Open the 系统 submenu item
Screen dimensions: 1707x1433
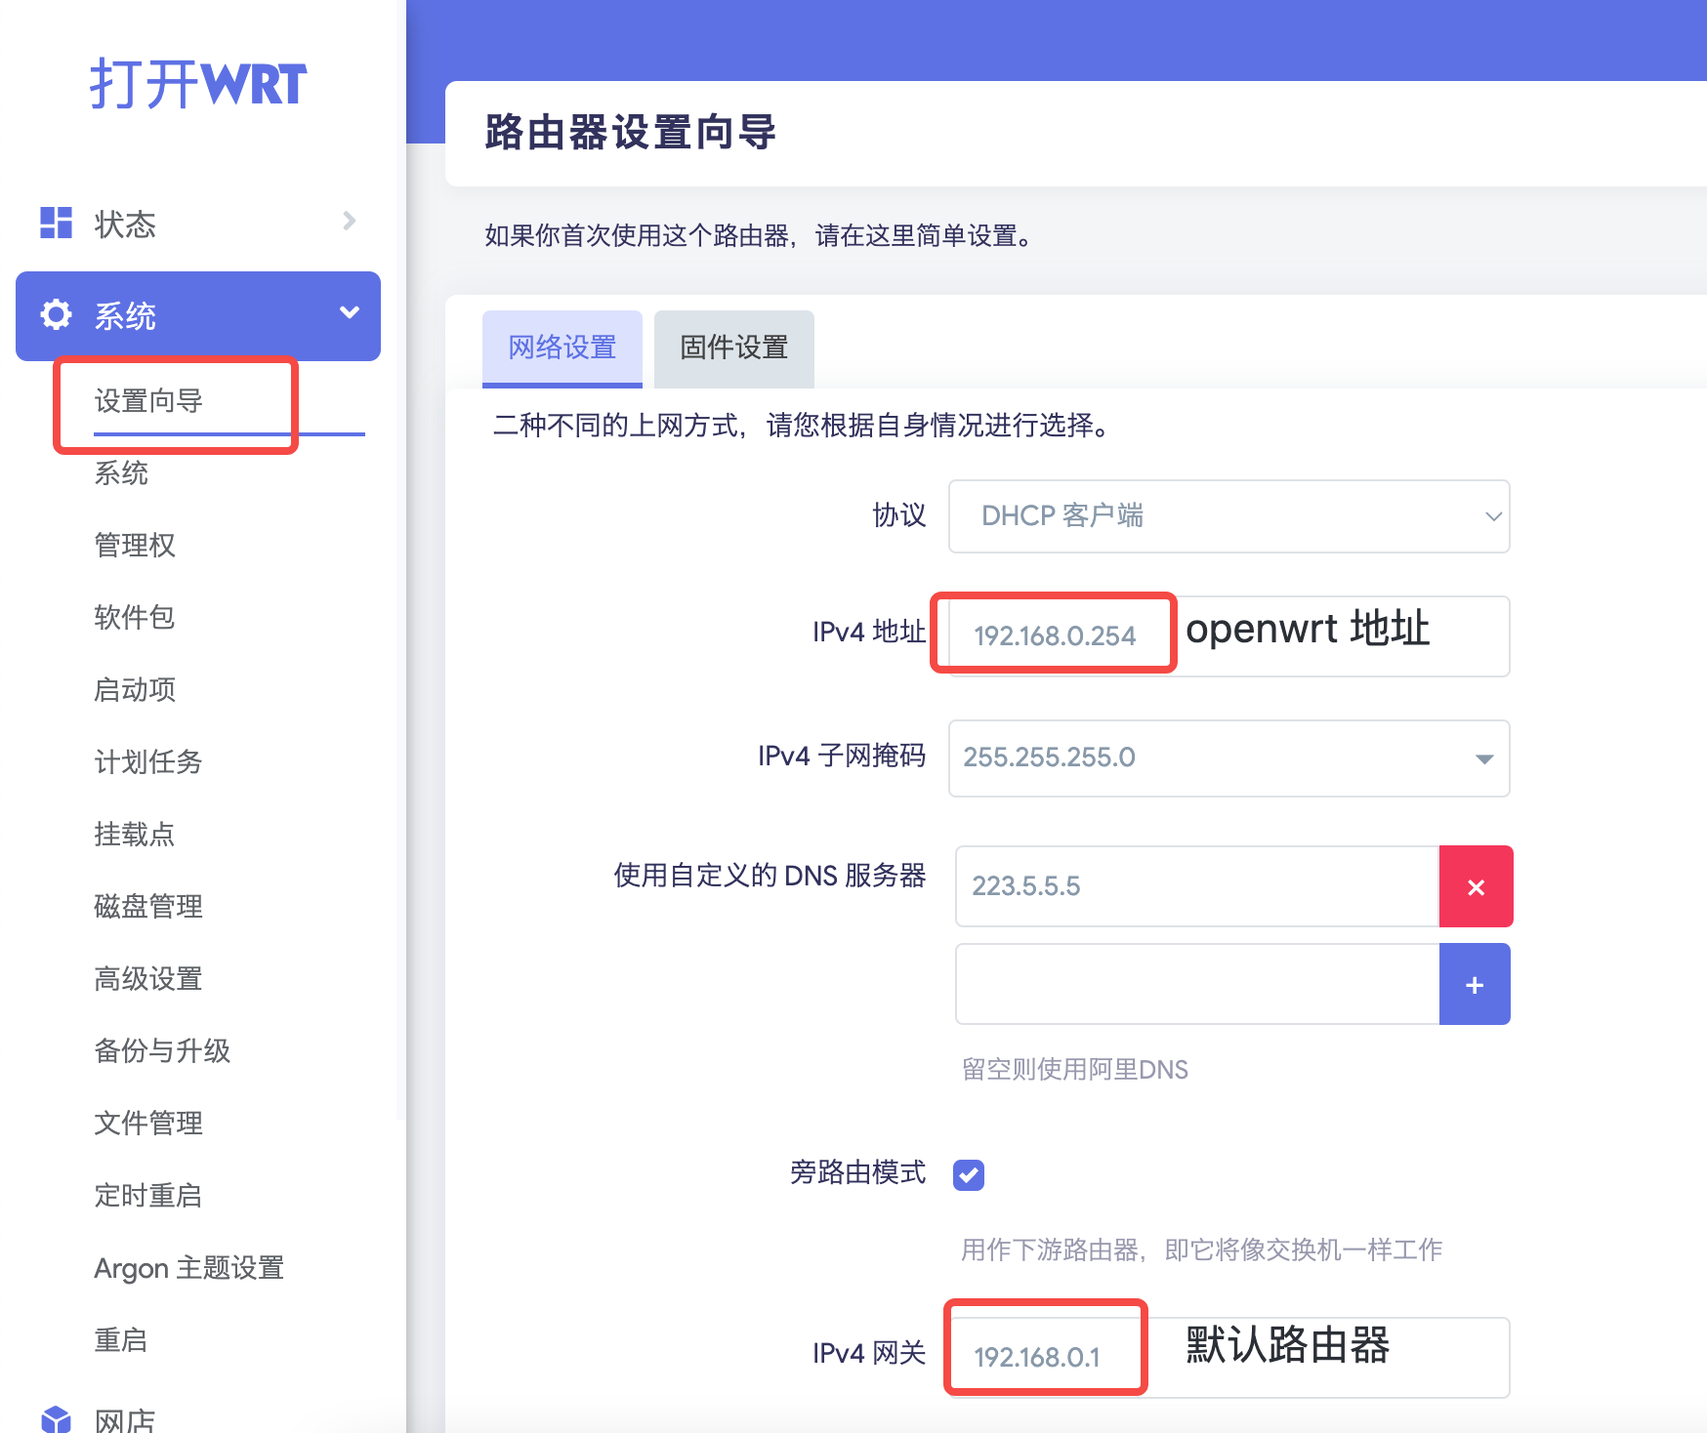pos(121,472)
